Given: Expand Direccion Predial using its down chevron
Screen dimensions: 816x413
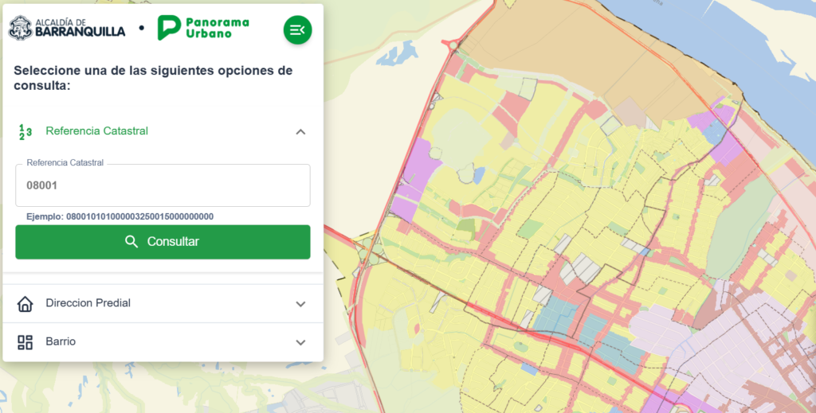Looking at the screenshot, I should [300, 304].
